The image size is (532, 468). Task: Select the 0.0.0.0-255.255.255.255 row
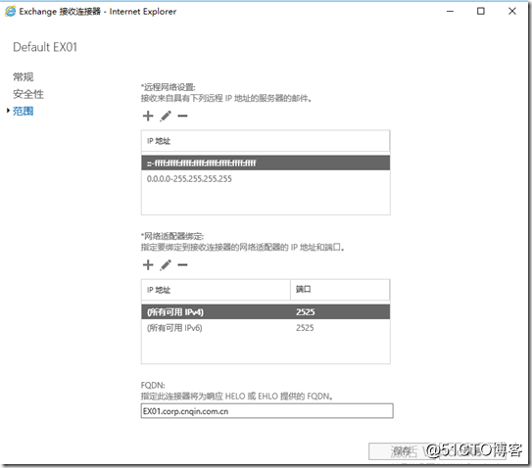click(x=266, y=179)
